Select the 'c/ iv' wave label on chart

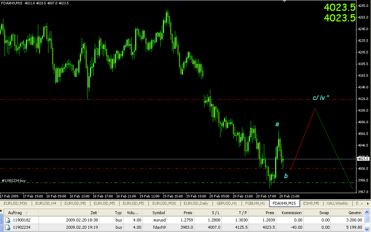[x=321, y=98]
